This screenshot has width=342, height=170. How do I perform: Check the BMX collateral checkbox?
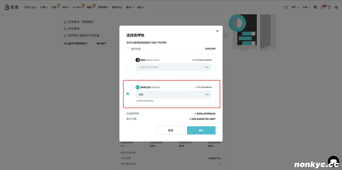(x=128, y=67)
